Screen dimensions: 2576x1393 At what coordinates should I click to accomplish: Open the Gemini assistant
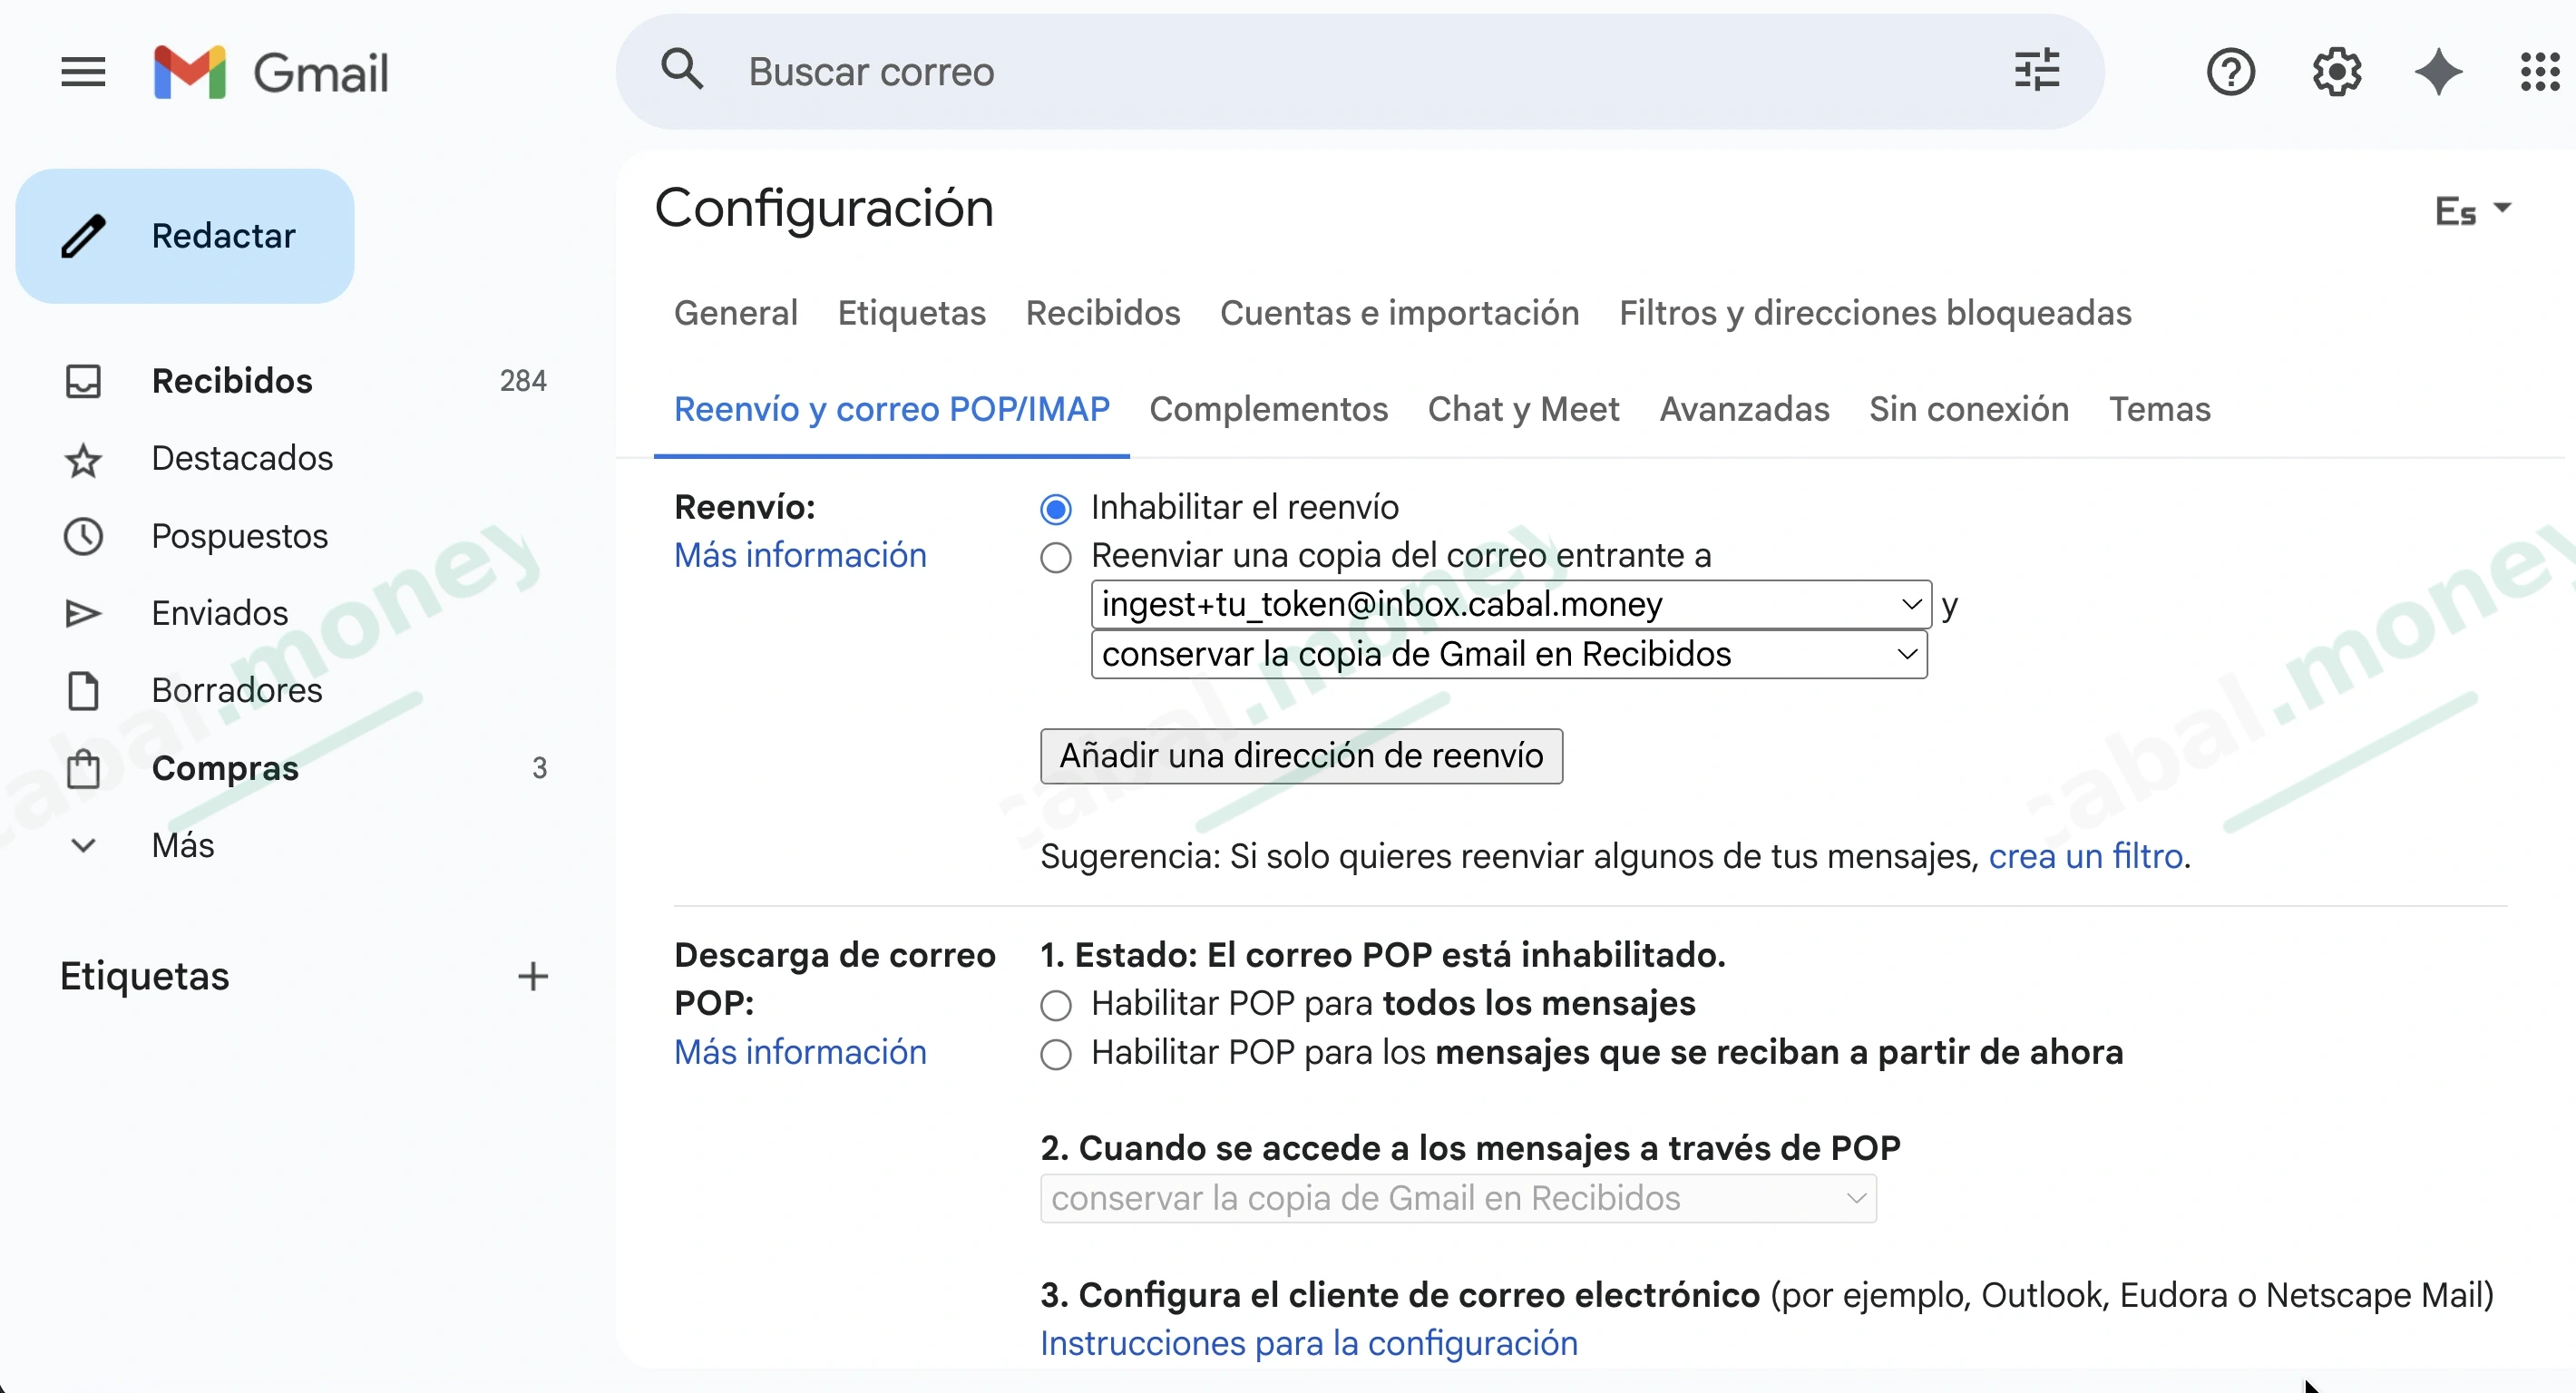[x=2439, y=71]
